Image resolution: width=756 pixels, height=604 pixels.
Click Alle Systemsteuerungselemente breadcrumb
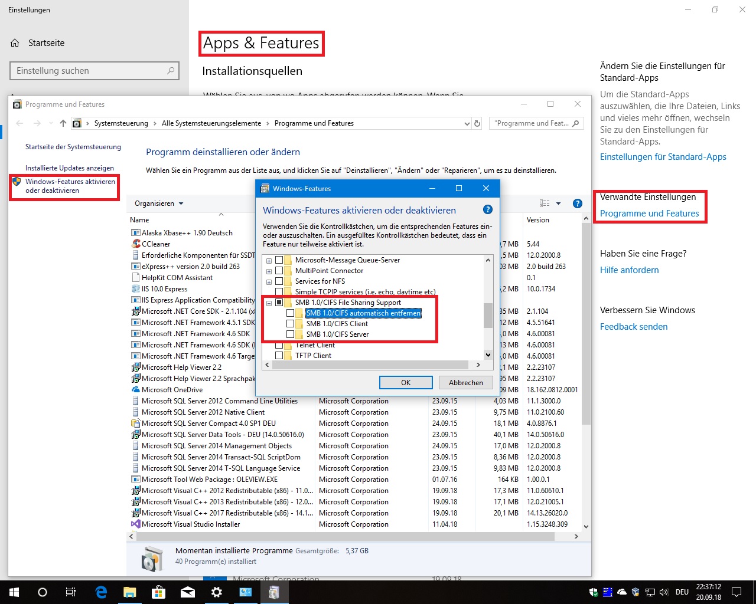coord(211,123)
